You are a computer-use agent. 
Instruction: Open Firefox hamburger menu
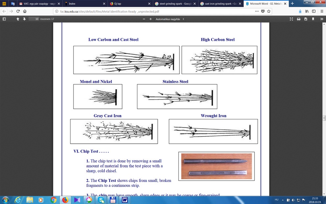(x=321, y=11)
